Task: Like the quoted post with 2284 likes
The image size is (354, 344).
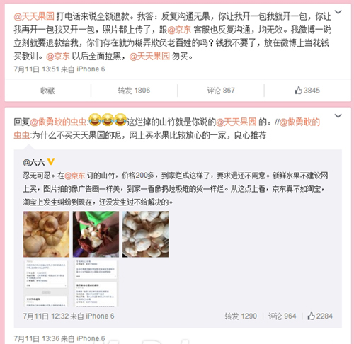Action: coord(320,316)
